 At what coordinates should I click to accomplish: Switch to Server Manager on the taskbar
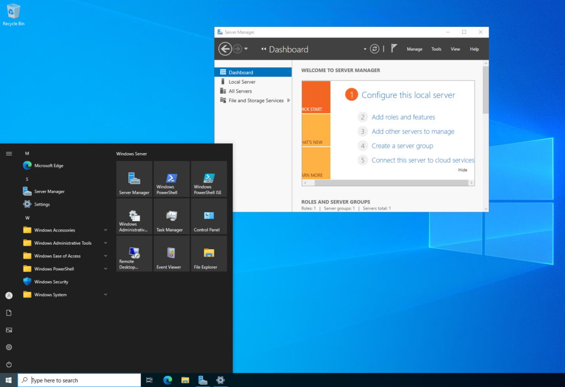tap(203, 380)
